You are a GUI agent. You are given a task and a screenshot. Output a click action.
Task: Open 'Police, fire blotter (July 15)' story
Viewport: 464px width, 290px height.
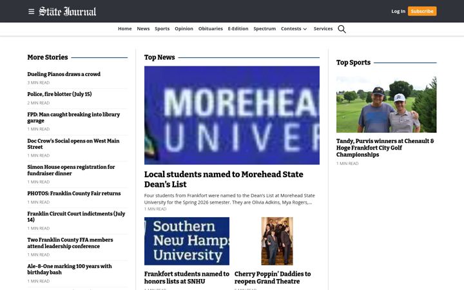tap(59, 94)
